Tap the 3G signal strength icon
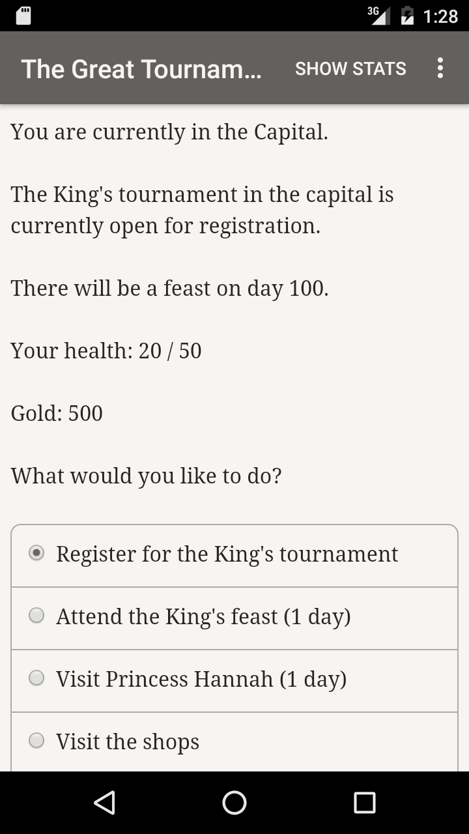Screen dimensions: 469x834 coord(379,16)
